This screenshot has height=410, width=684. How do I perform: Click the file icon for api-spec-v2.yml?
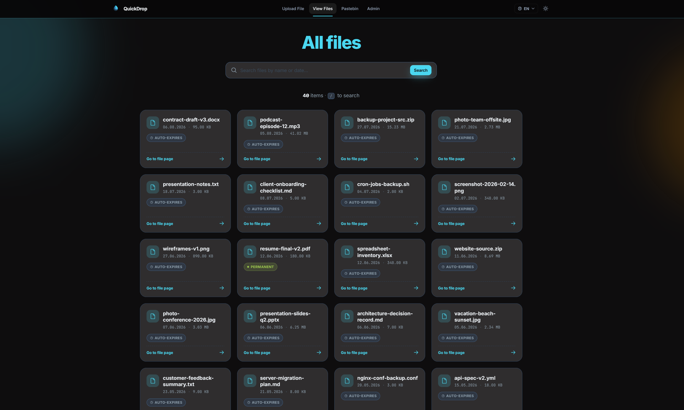pos(444,381)
